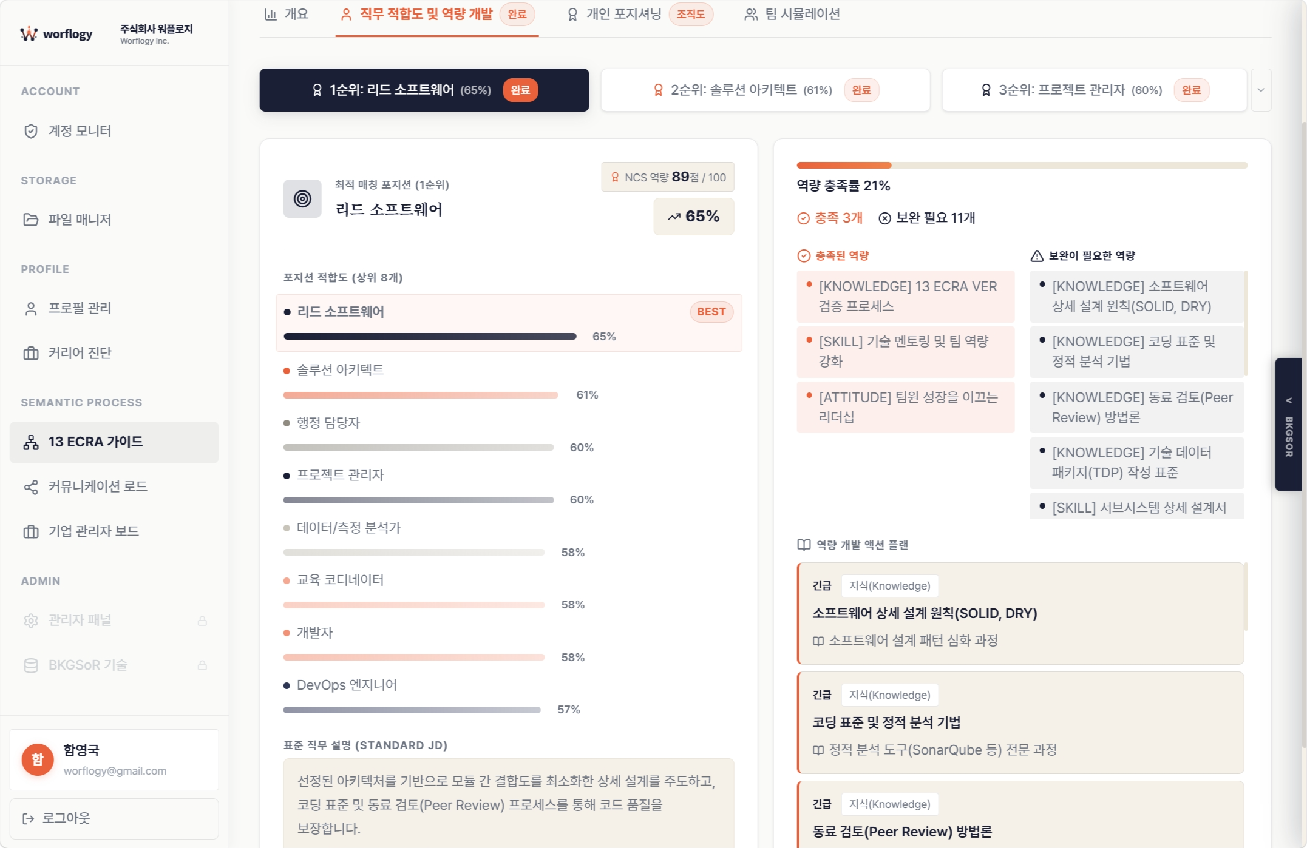Select the 프로젝트 관리자 position row
The image size is (1307, 848).
point(509,486)
